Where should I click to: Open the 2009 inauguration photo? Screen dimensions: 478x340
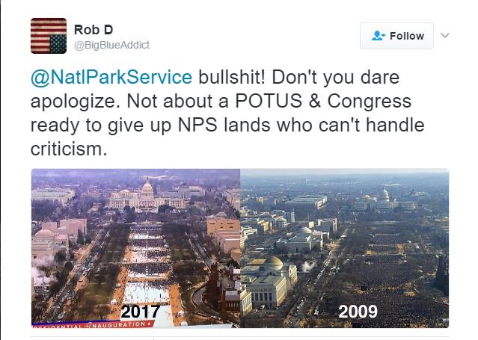pyautogui.click(x=344, y=247)
